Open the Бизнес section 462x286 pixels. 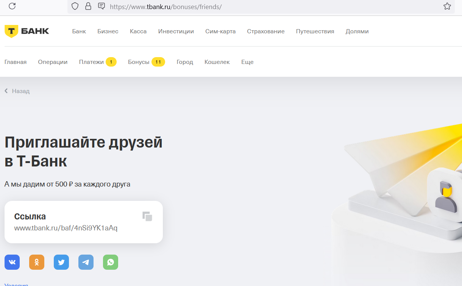pyautogui.click(x=108, y=31)
